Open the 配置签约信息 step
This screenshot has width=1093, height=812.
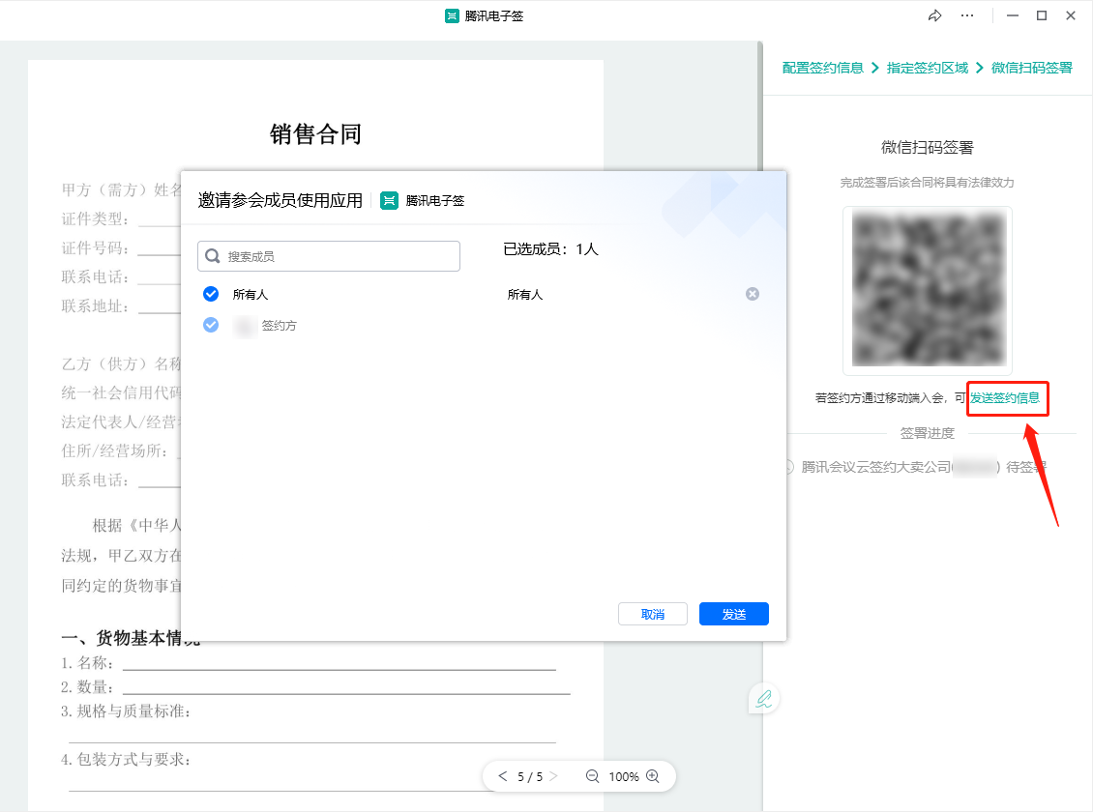pos(822,68)
